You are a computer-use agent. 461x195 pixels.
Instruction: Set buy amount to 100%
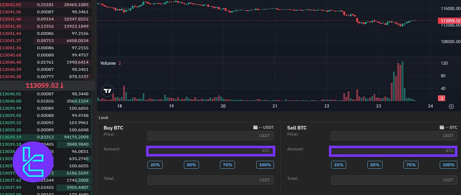pyautogui.click(x=265, y=165)
